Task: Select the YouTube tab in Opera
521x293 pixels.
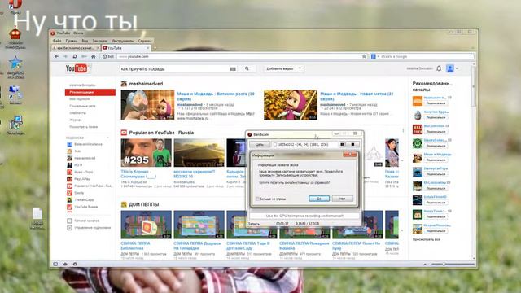Action: 125,48
